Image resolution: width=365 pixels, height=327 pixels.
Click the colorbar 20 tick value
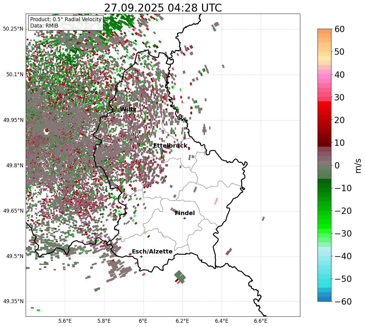[339, 120]
